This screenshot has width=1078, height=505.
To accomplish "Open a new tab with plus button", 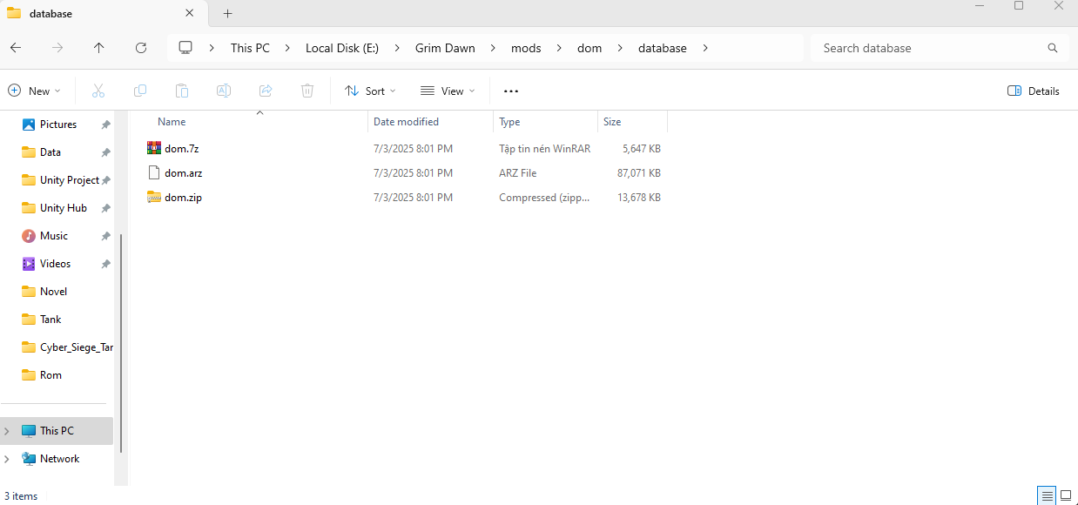I will coord(228,13).
